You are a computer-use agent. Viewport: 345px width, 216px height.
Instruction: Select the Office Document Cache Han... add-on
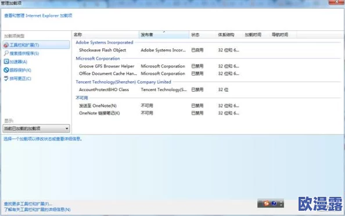click(108, 74)
